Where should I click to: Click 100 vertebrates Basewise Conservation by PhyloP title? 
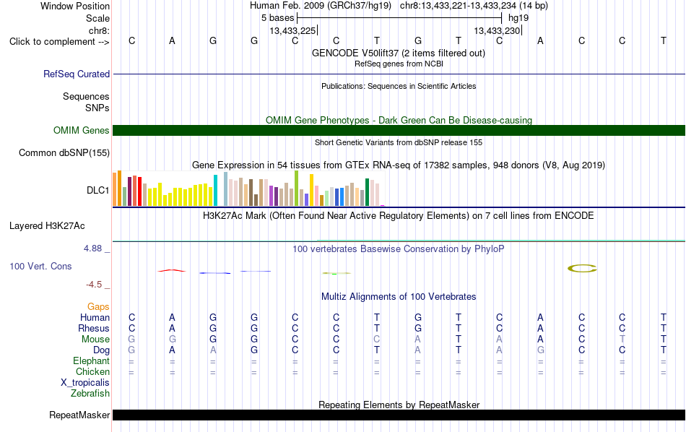tap(399, 249)
